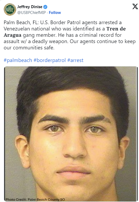
Task: Click the Palm Beach County SO photo credit
Action: pyautogui.click(x=35, y=200)
